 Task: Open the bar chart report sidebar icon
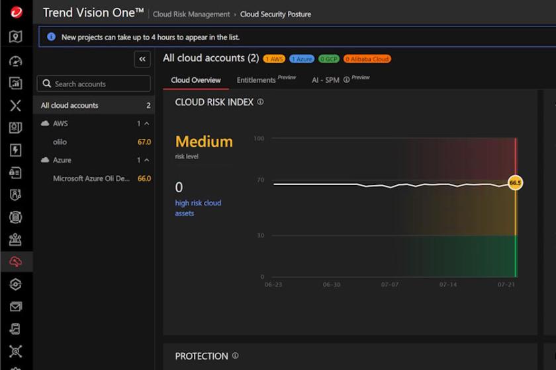tap(16, 83)
